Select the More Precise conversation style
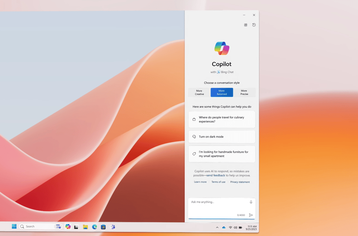This screenshot has height=236, width=358. click(244, 93)
